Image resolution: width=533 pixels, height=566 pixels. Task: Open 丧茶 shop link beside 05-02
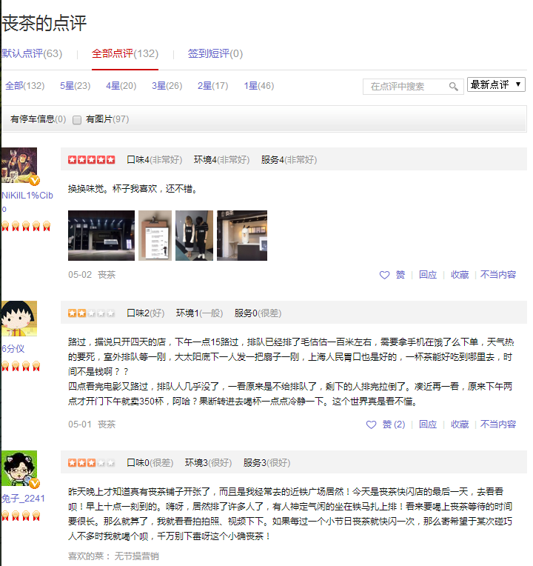[x=107, y=275]
